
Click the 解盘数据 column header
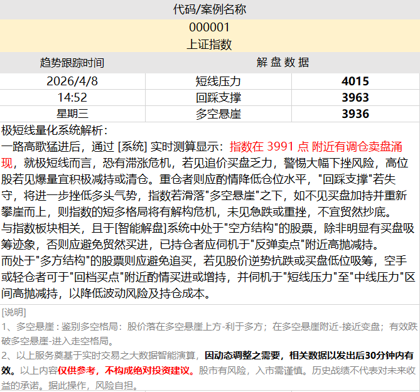tap(283, 63)
